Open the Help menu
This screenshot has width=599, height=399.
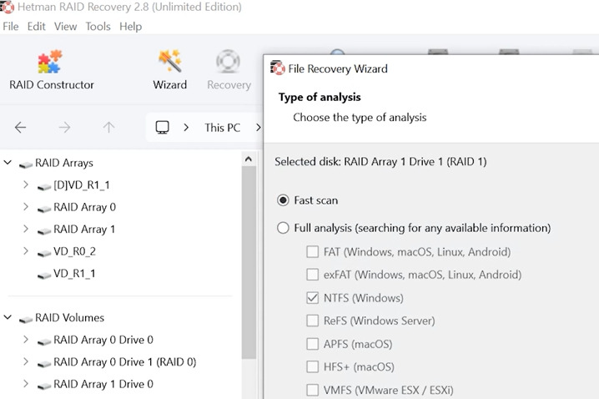131,27
